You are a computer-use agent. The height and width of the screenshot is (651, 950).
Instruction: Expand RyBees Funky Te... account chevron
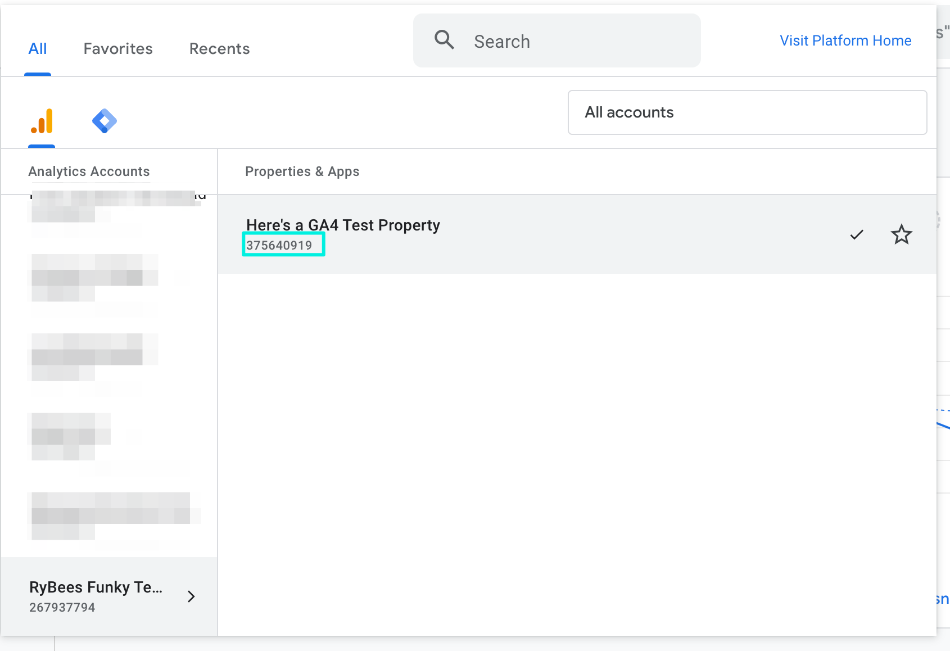pyautogui.click(x=191, y=596)
